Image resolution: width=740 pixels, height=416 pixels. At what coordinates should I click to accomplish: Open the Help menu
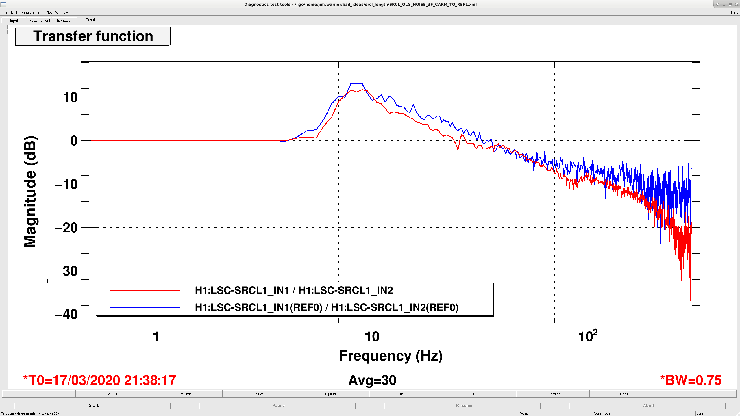[735, 12]
